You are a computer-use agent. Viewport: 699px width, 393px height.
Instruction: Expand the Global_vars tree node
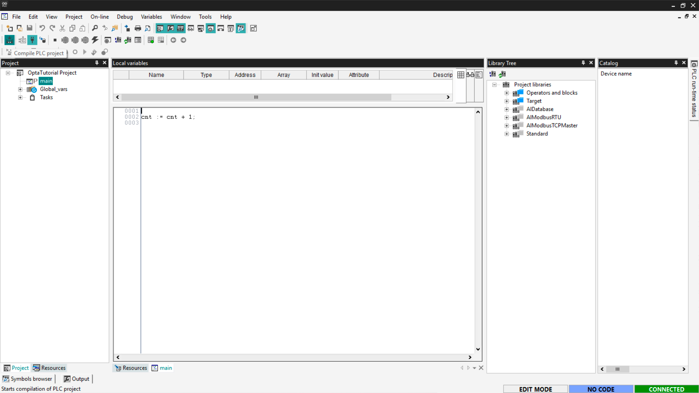click(20, 89)
